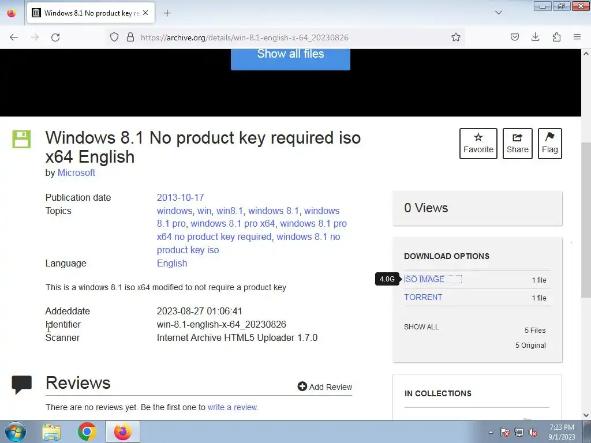Click the TORRENT download option
This screenshot has width=591, height=443.
pos(423,297)
